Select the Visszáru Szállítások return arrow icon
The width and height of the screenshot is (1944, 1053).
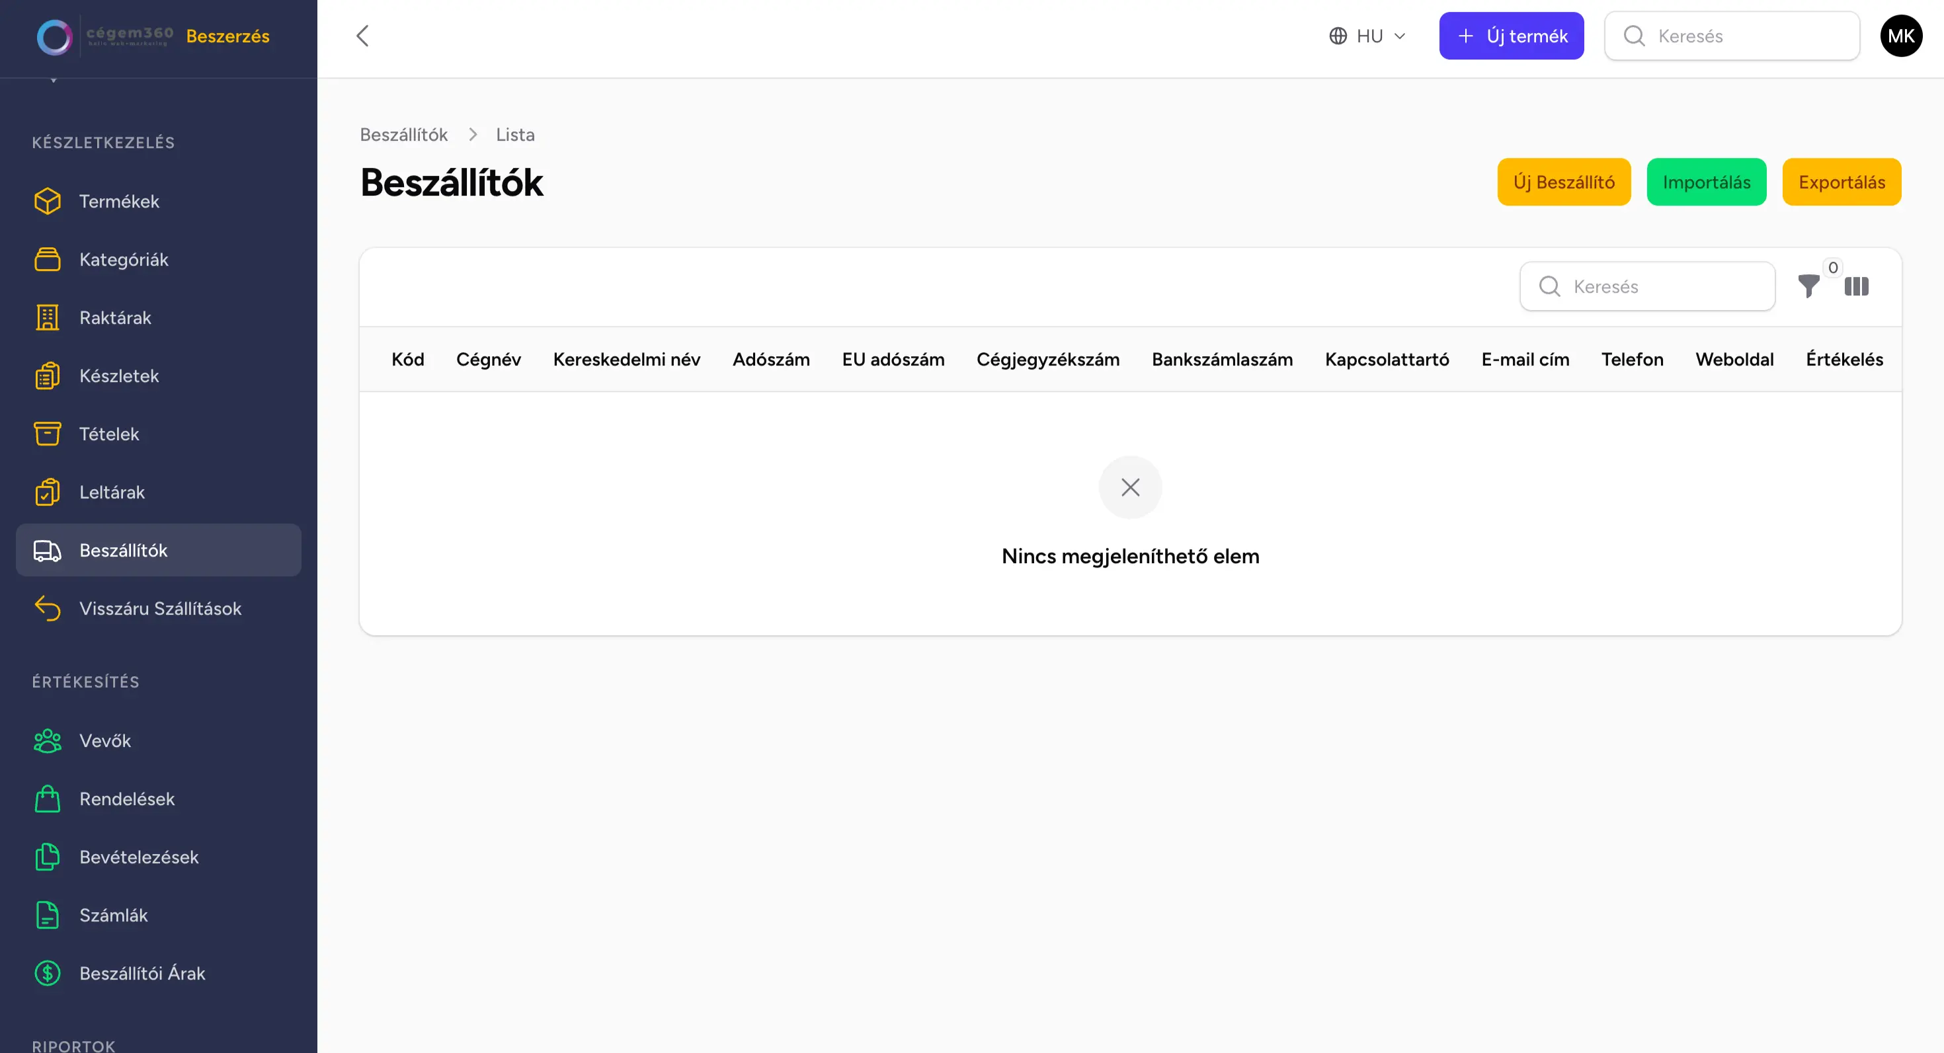click(x=47, y=608)
